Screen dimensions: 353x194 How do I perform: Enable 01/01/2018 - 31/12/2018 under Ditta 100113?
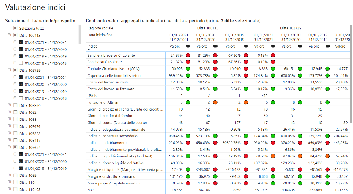pyautogui.click(x=21, y=63)
